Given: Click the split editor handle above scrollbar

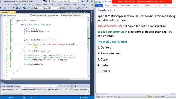Looking at the screenshot, I should click(x=89, y=18).
